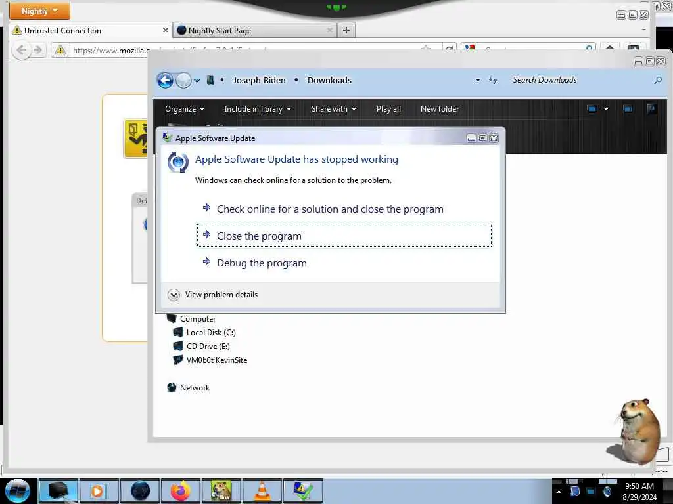Choose Debug the program option

coord(344,262)
